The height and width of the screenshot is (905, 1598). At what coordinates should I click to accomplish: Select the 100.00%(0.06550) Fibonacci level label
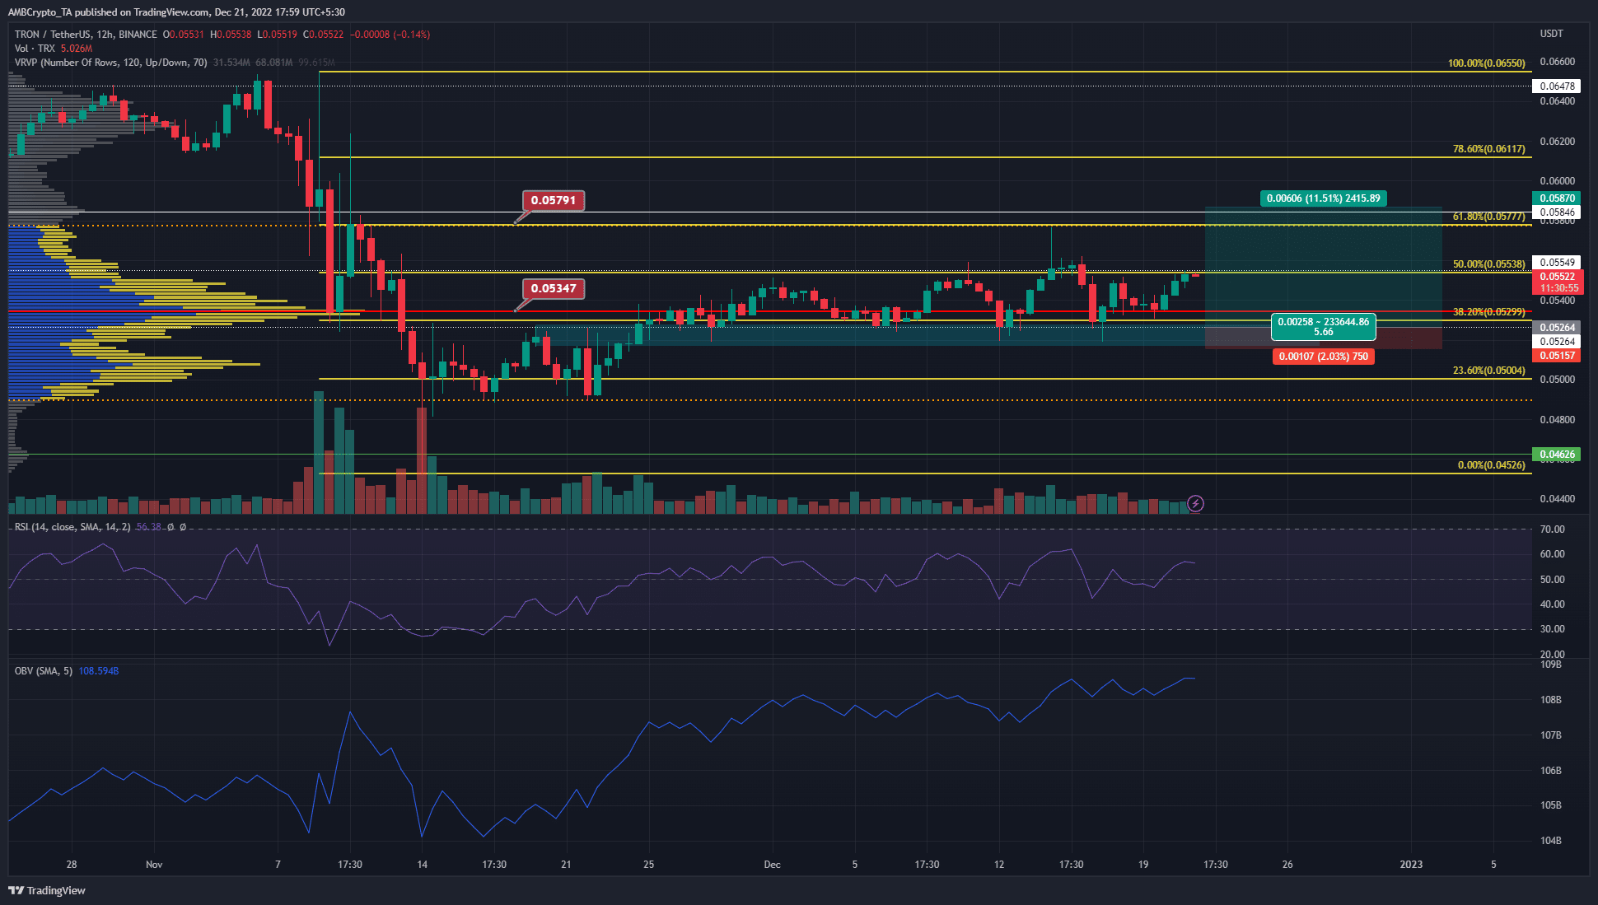(1486, 63)
